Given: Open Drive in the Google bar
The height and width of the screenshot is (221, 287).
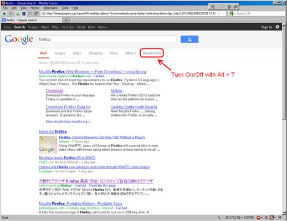Looking at the screenshot, I should [x=91, y=27].
